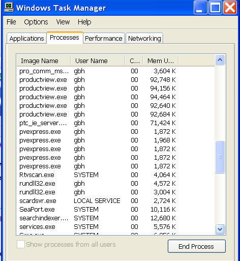
Task: Sort by Mem Usage column header
Action: click(161, 61)
